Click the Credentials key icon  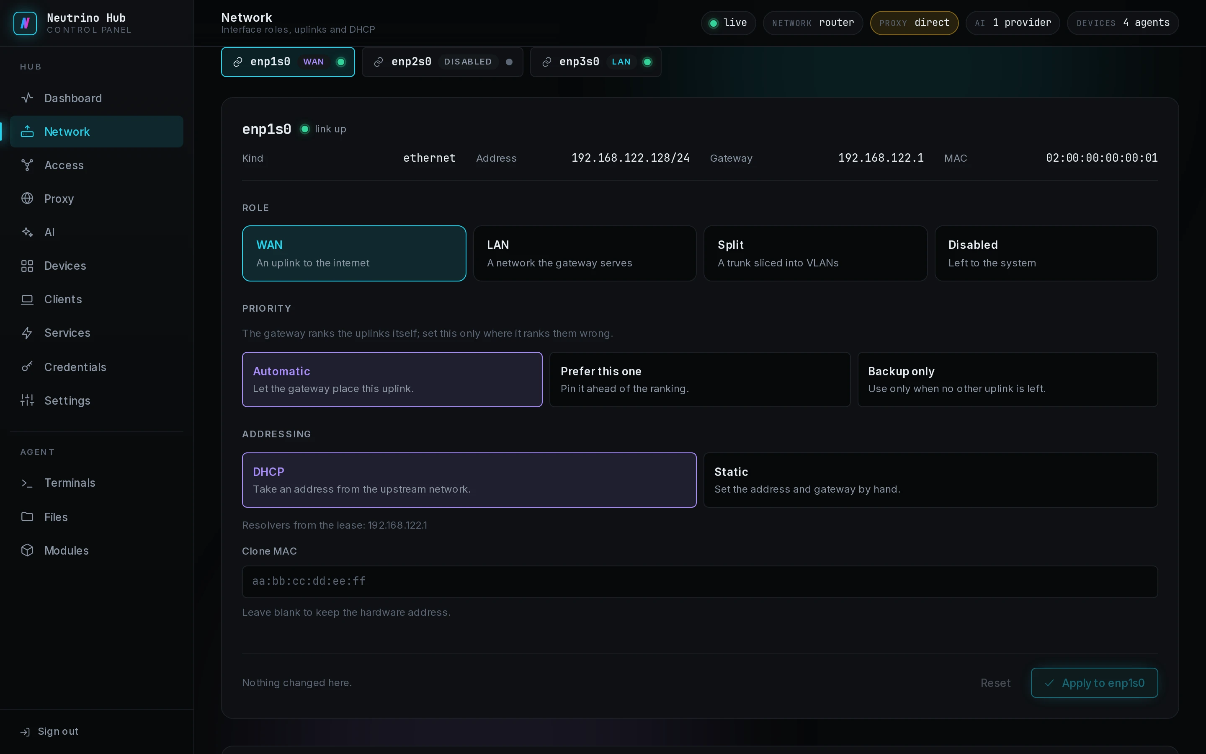click(x=27, y=367)
